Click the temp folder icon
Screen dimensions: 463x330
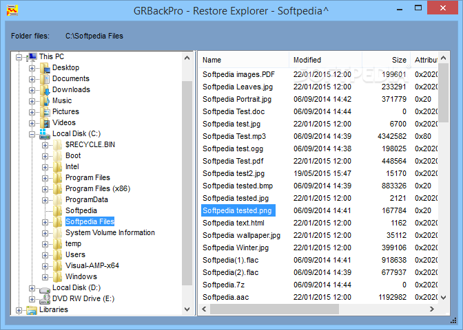point(58,244)
